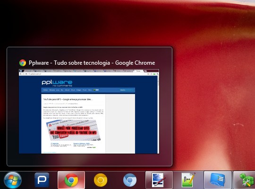Launch yellow Chrome Canary from taskbar
Viewport: 255px width, 189px height.
tap(101, 180)
